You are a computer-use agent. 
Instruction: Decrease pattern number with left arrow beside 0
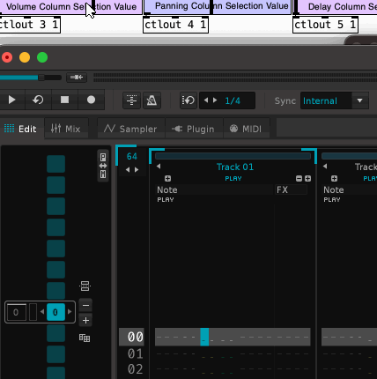pyautogui.click(x=42, y=312)
